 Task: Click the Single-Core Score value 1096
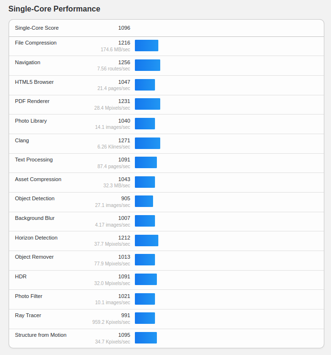point(124,28)
